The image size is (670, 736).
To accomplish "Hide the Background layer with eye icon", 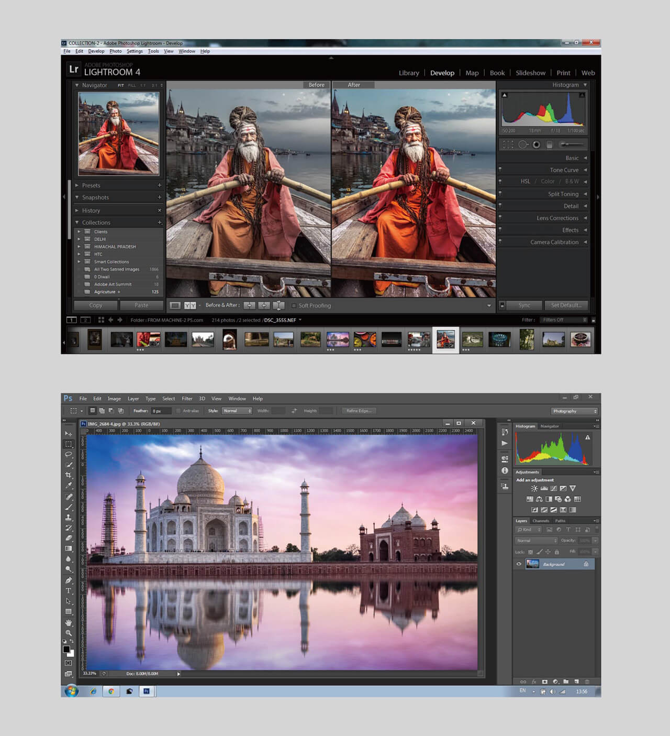I will coord(519,564).
